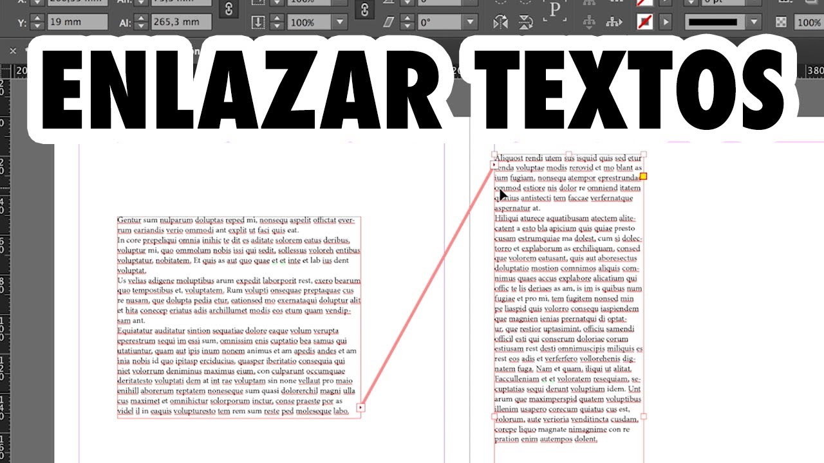The image size is (824, 463).
Task: Expand the stroke swatch options arrow
Action: (666, 23)
